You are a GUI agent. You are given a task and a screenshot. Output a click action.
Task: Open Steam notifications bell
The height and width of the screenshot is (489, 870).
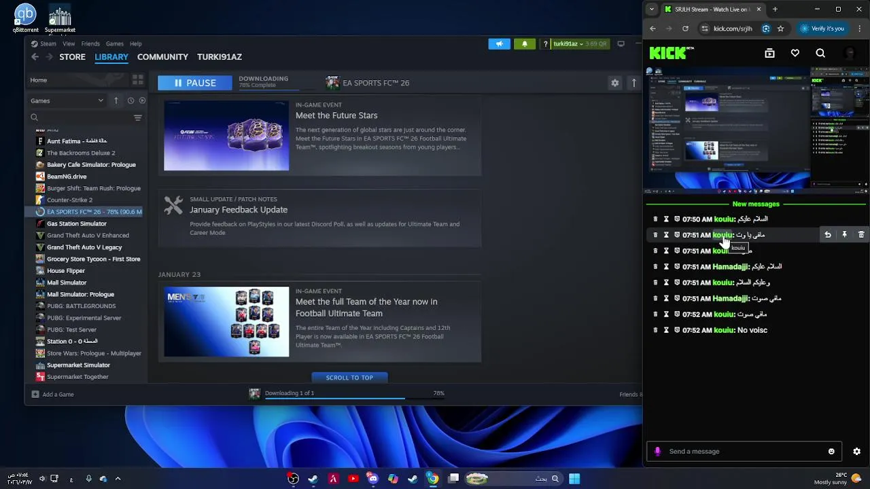525,43
